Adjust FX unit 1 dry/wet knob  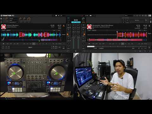(7, 19)
